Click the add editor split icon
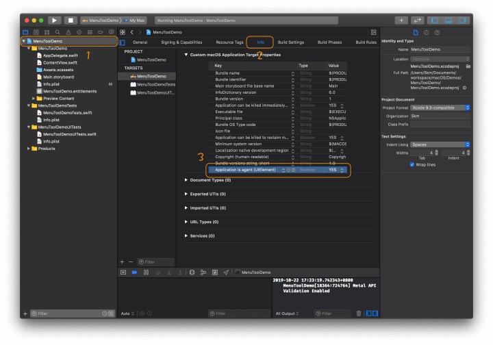The image size is (493, 345). (x=374, y=32)
